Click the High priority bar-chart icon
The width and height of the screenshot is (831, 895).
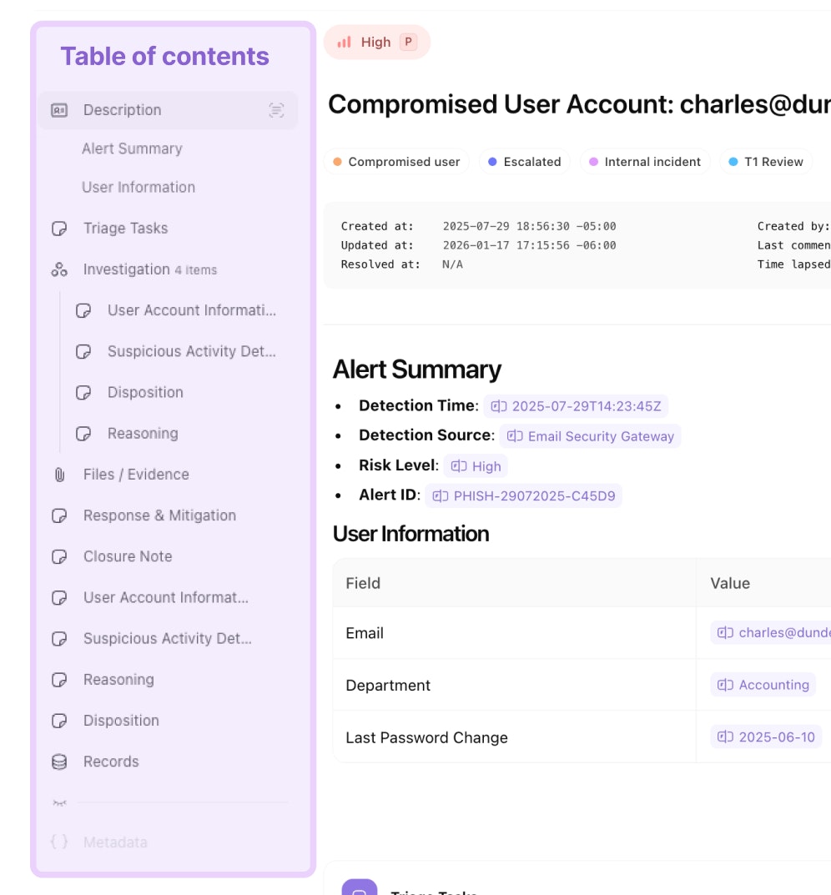344,43
